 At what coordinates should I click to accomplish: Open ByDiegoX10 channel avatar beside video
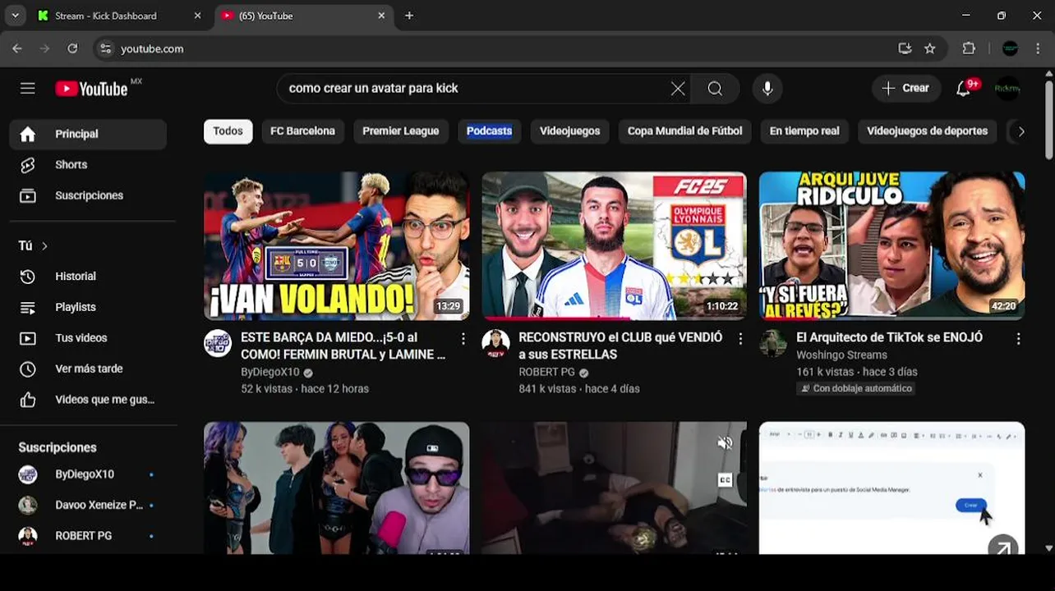click(x=218, y=343)
